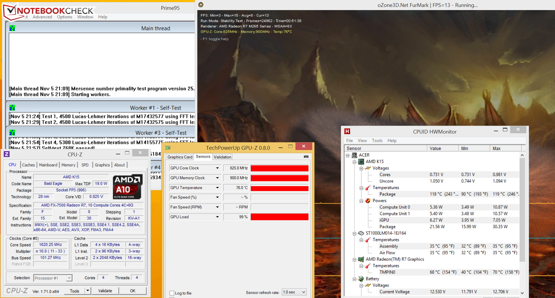
Task: Click the ACER computer icon in HWMonitor
Action: (354, 155)
